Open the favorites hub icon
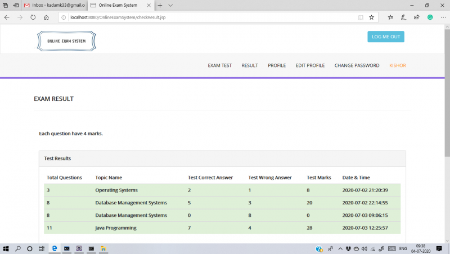The width and height of the screenshot is (450, 254). (x=390, y=17)
